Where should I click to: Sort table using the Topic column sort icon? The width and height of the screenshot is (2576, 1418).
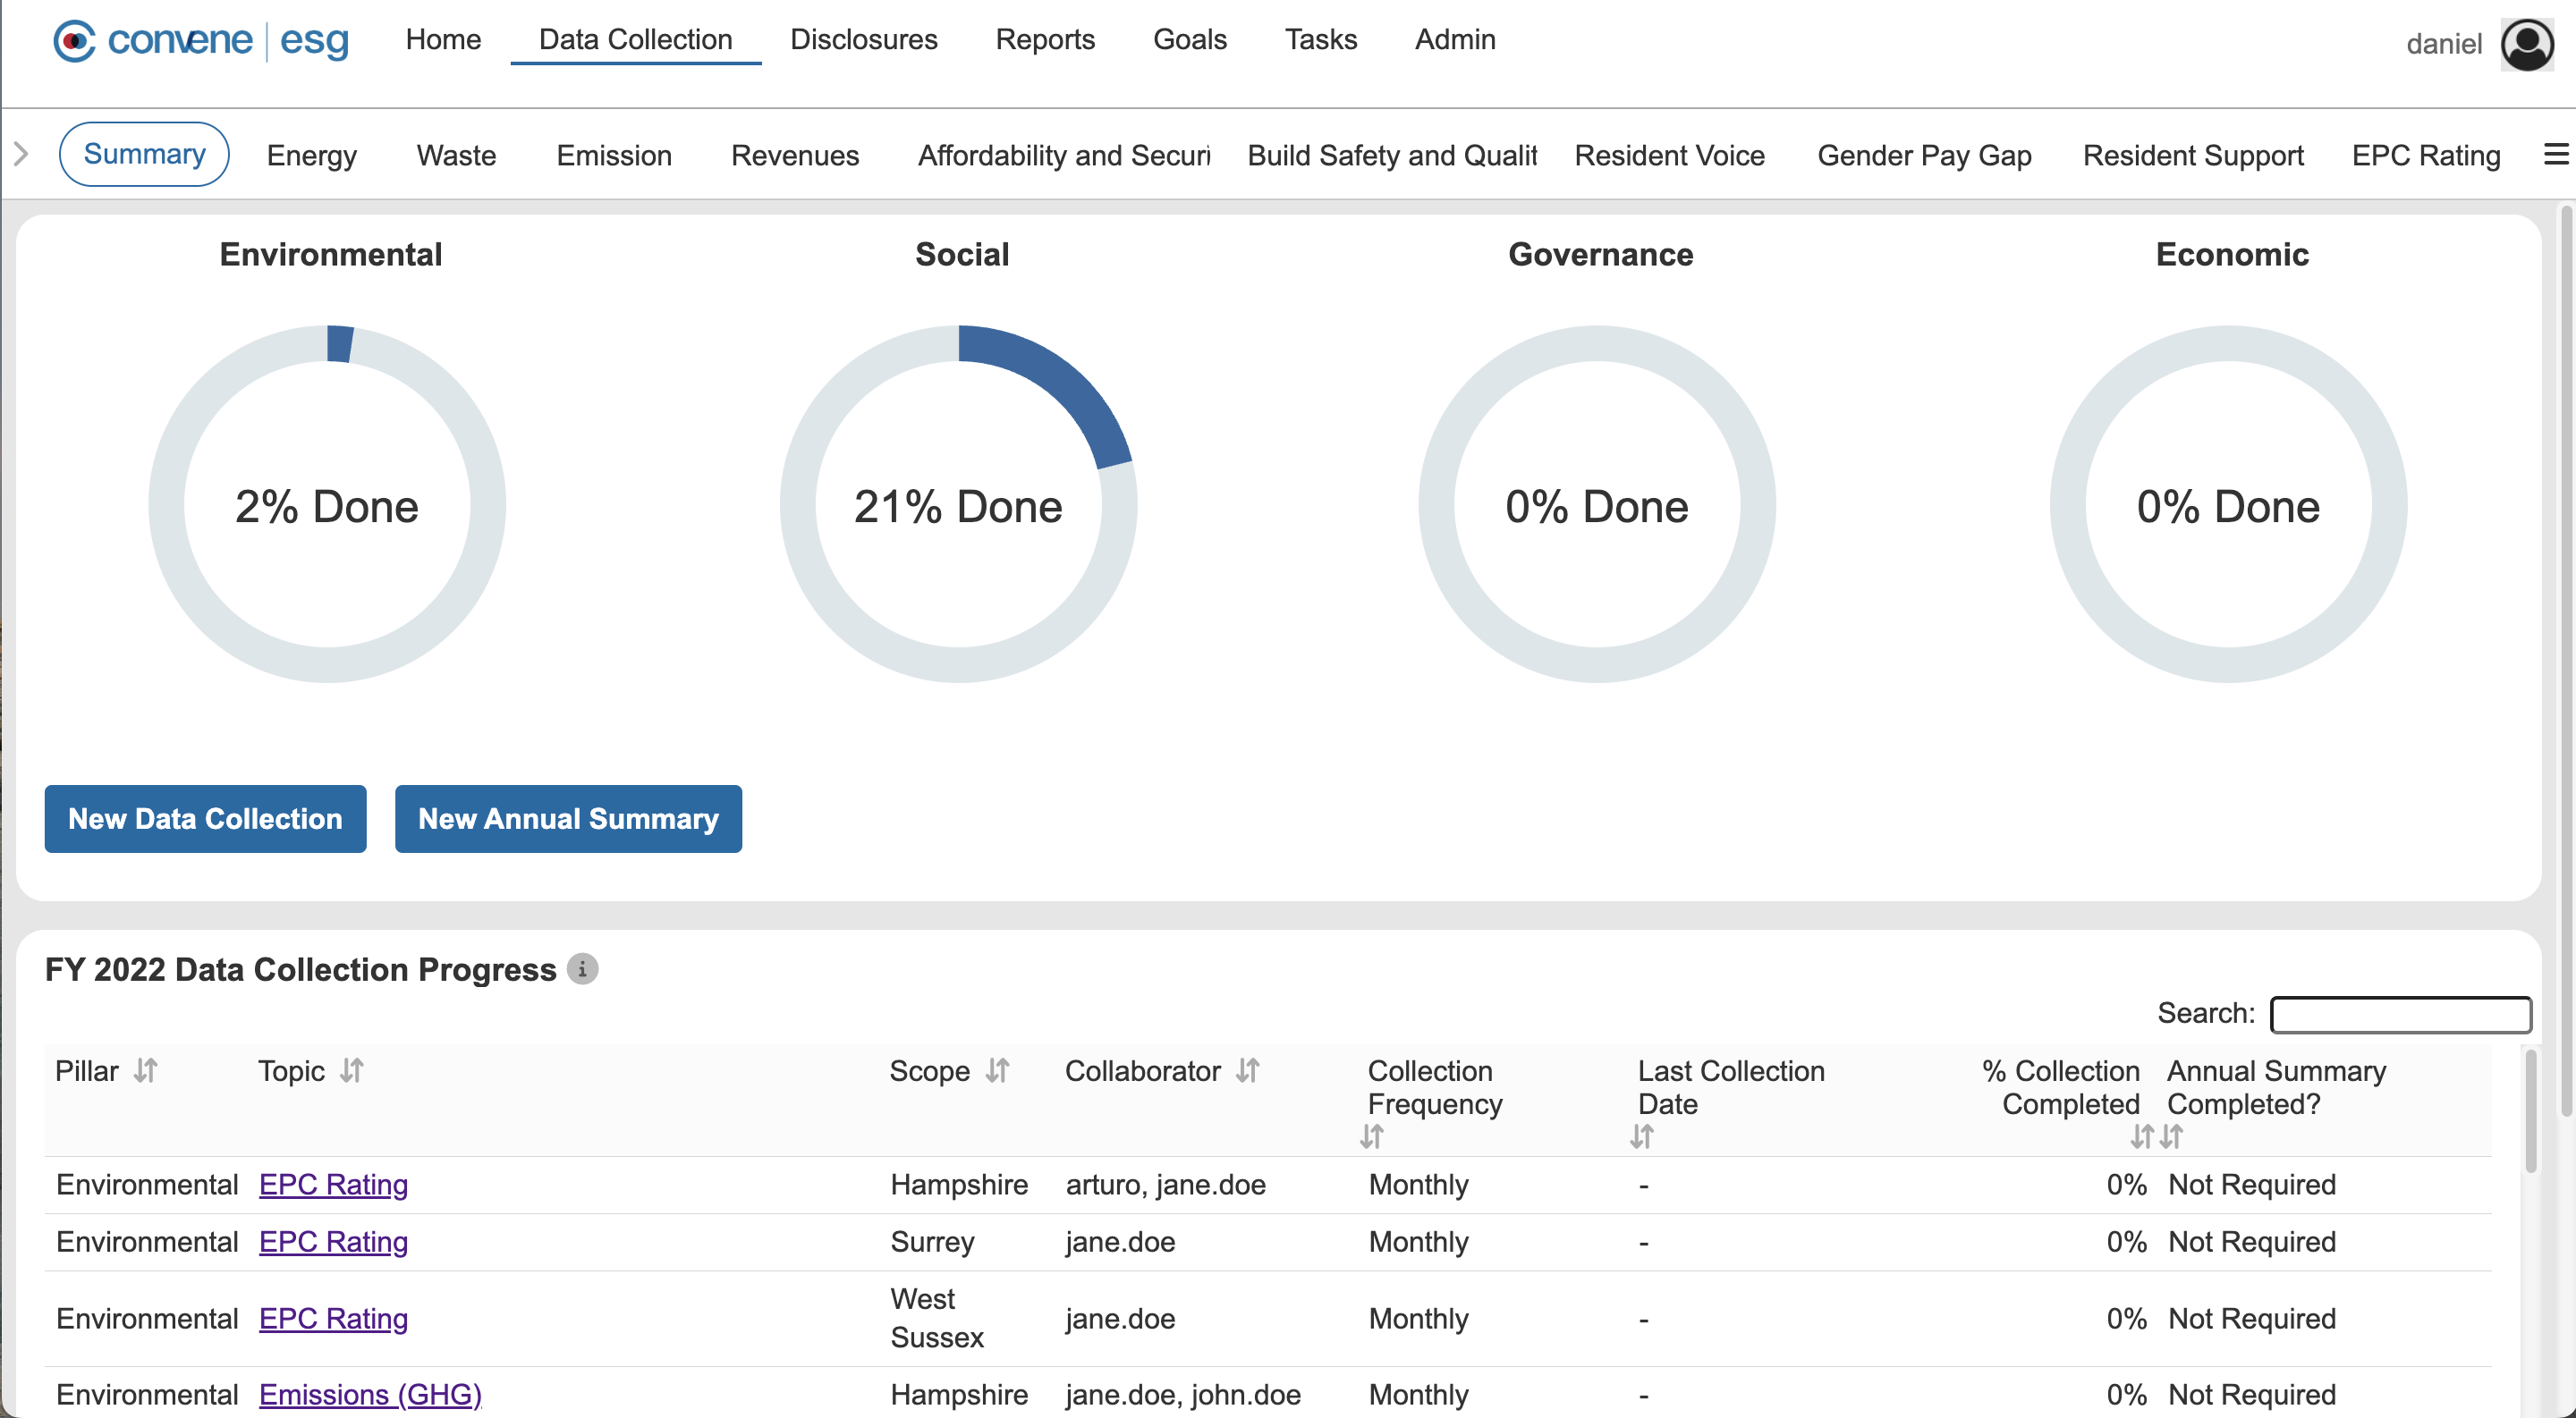(x=352, y=1070)
